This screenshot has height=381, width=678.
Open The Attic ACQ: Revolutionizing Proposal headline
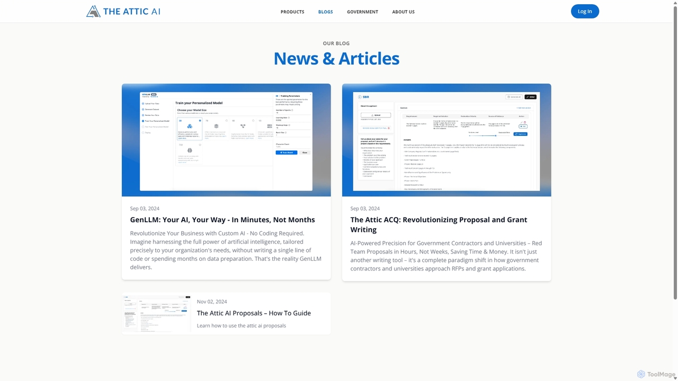pos(439,224)
